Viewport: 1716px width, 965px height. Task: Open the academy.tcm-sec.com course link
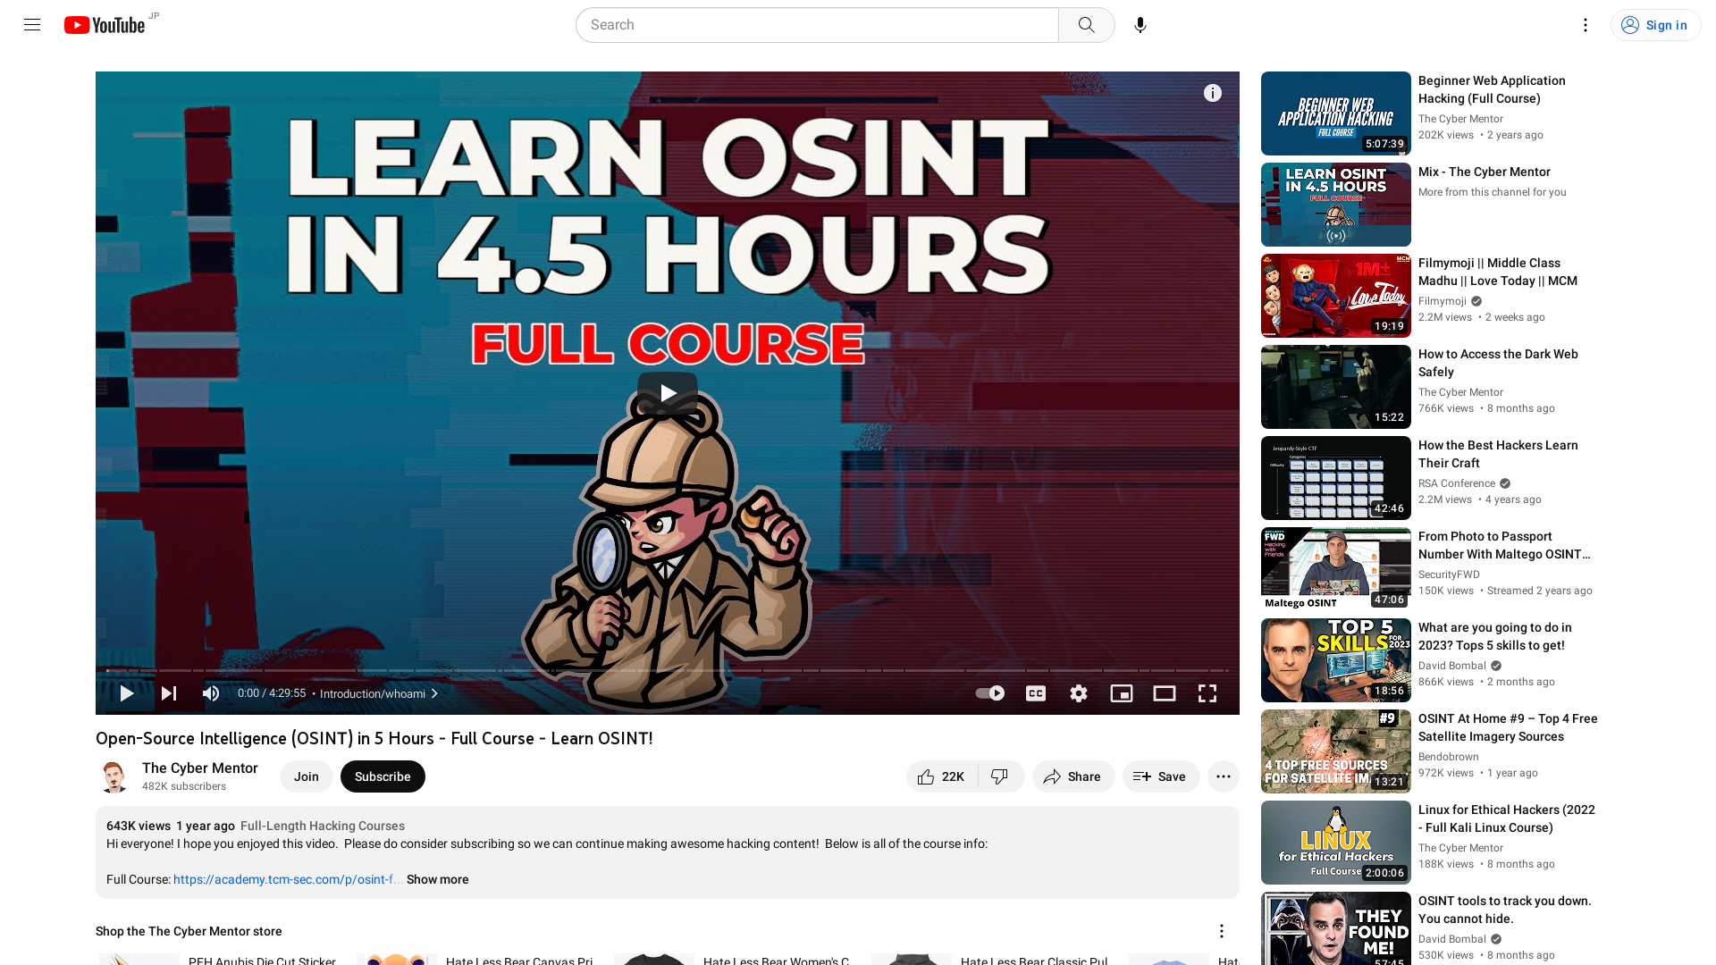286,879
